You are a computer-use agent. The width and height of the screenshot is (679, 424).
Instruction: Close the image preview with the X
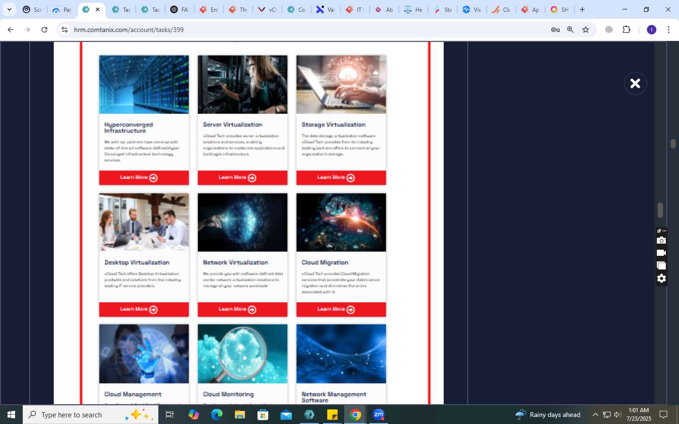point(635,83)
